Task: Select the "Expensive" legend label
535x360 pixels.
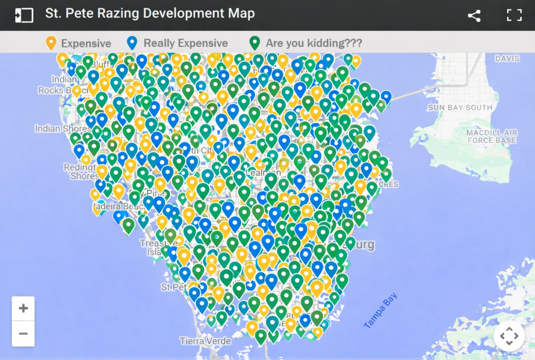Action: coord(86,43)
